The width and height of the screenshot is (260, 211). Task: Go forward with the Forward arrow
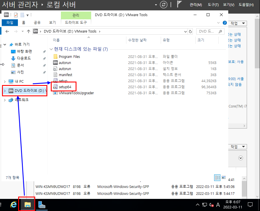(x=16, y=31)
